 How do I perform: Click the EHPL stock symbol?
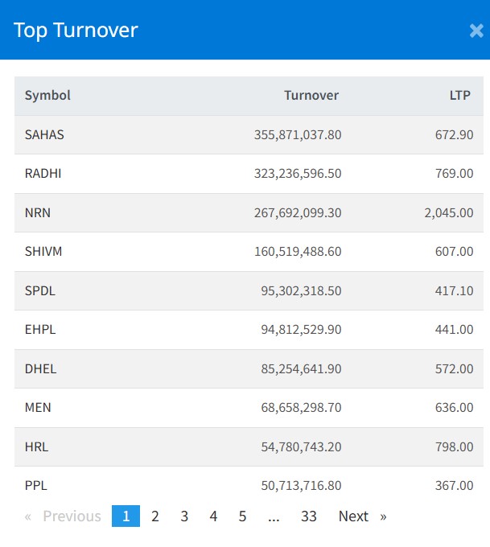40,330
